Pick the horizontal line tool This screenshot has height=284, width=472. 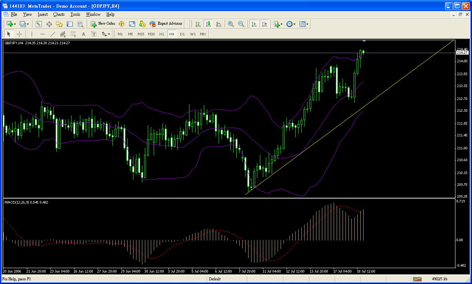tap(42, 34)
